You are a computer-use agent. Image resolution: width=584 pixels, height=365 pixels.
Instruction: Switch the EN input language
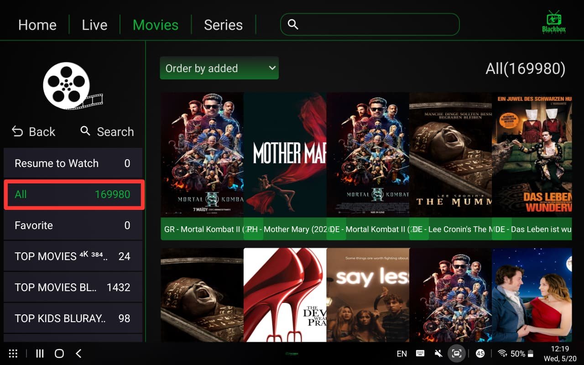(402, 354)
